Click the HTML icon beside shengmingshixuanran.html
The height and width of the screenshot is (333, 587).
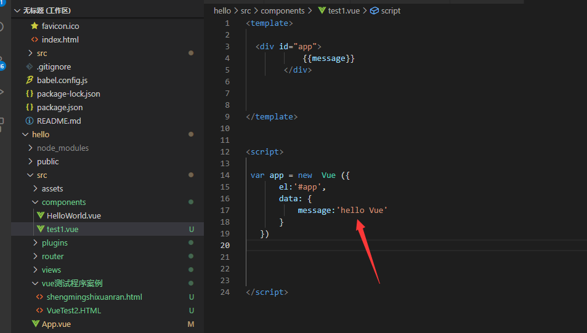tap(39, 297)
